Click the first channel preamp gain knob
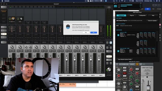Screen dimensions: 162x91 (13, 18)
